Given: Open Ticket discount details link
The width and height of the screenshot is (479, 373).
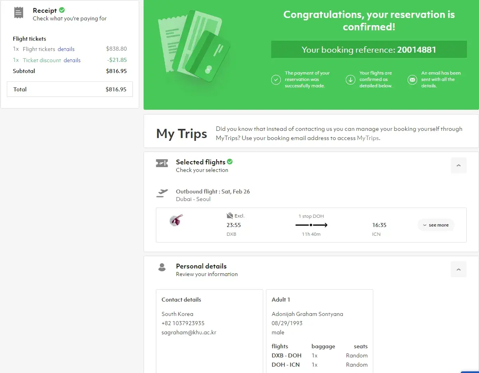Looking at the screenshot, I should click(72, 60).
